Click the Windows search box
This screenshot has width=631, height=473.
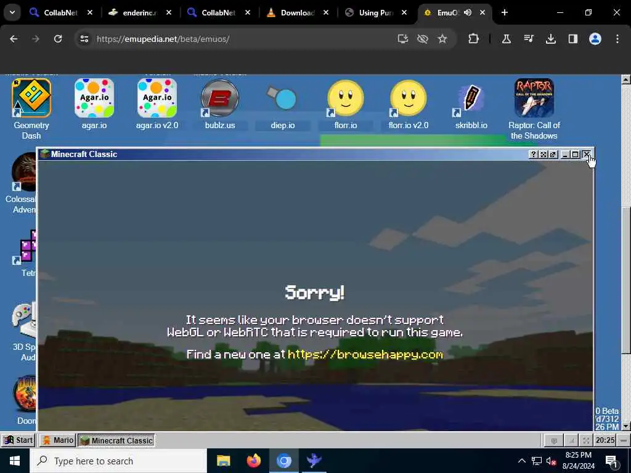(118, 461)
